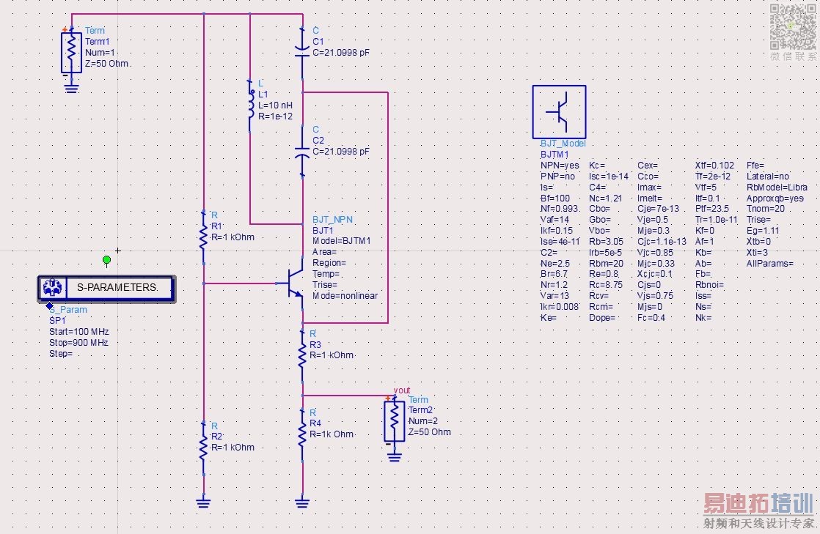The width and height of the screenshot is (820, 534).
Task: Select the BJT_Model transistor symbol box
Action: [559, 112]
